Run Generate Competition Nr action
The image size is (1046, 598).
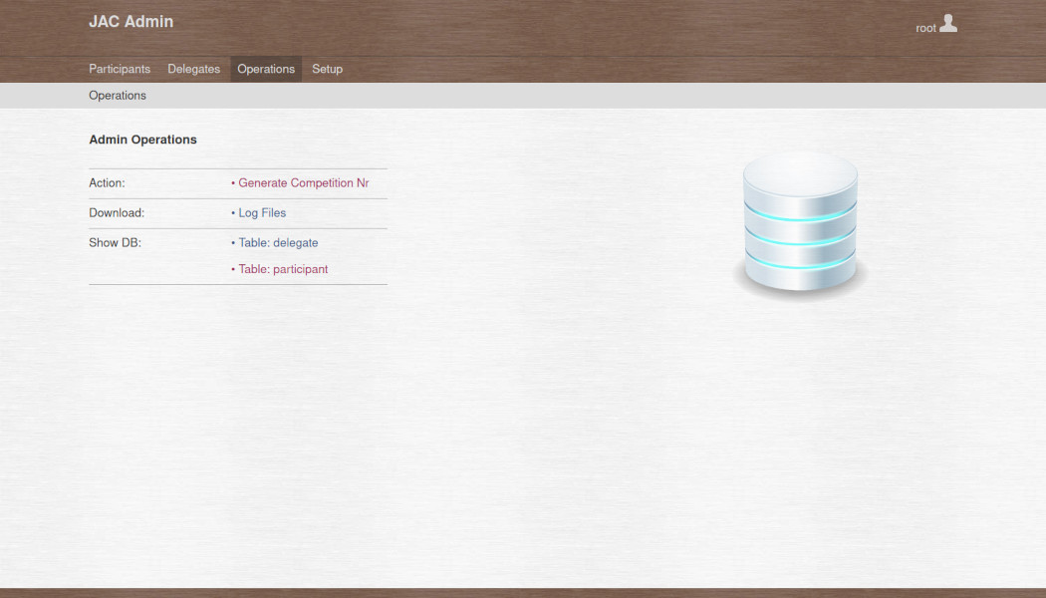point(303,183)
